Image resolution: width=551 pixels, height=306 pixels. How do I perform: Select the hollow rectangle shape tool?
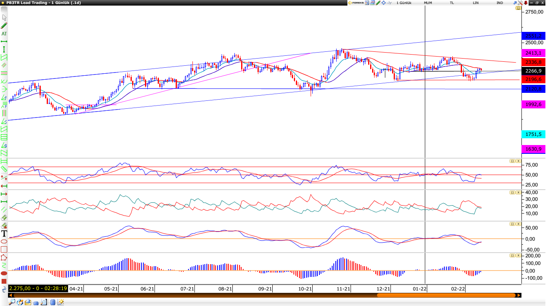click(4, 249)
